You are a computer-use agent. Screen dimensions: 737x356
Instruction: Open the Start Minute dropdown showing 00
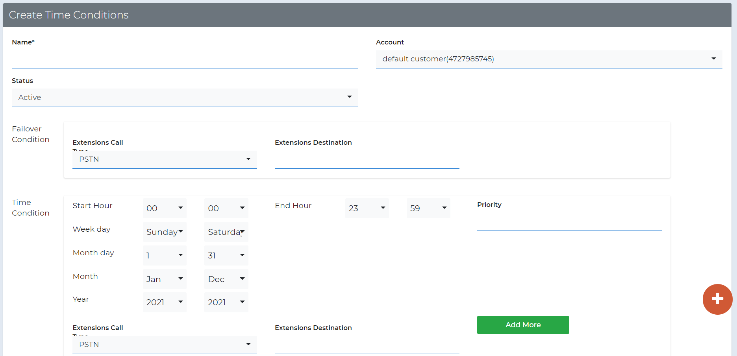pyautogui.click(x=226, y=208)
